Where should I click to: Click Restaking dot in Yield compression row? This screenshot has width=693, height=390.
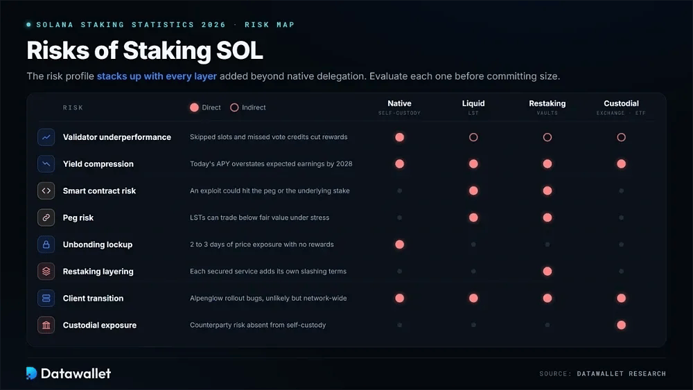pyautogui.click(x=547, y=164)
